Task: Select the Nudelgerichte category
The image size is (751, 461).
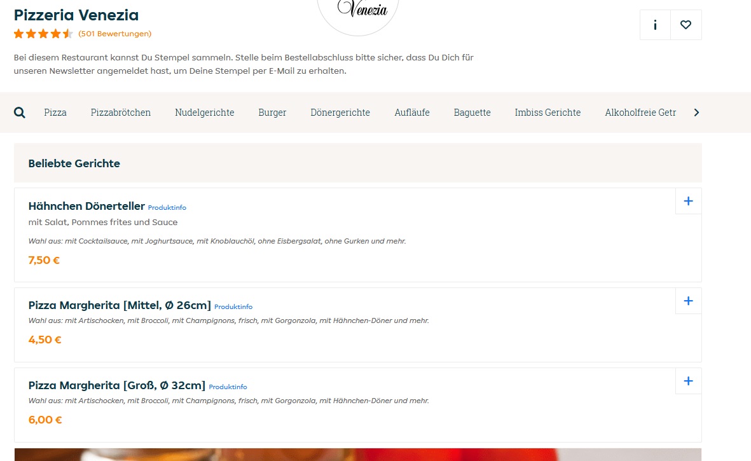Action: click(x=205, y=113)
